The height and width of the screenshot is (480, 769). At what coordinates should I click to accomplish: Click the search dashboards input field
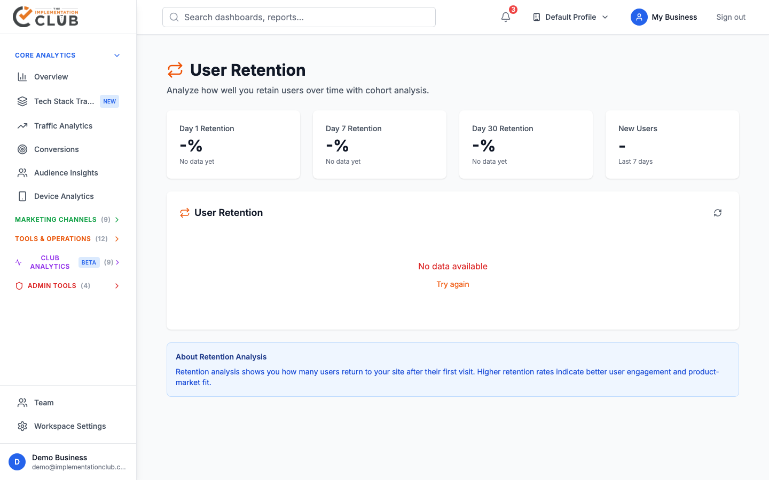[x=299, y=17]
